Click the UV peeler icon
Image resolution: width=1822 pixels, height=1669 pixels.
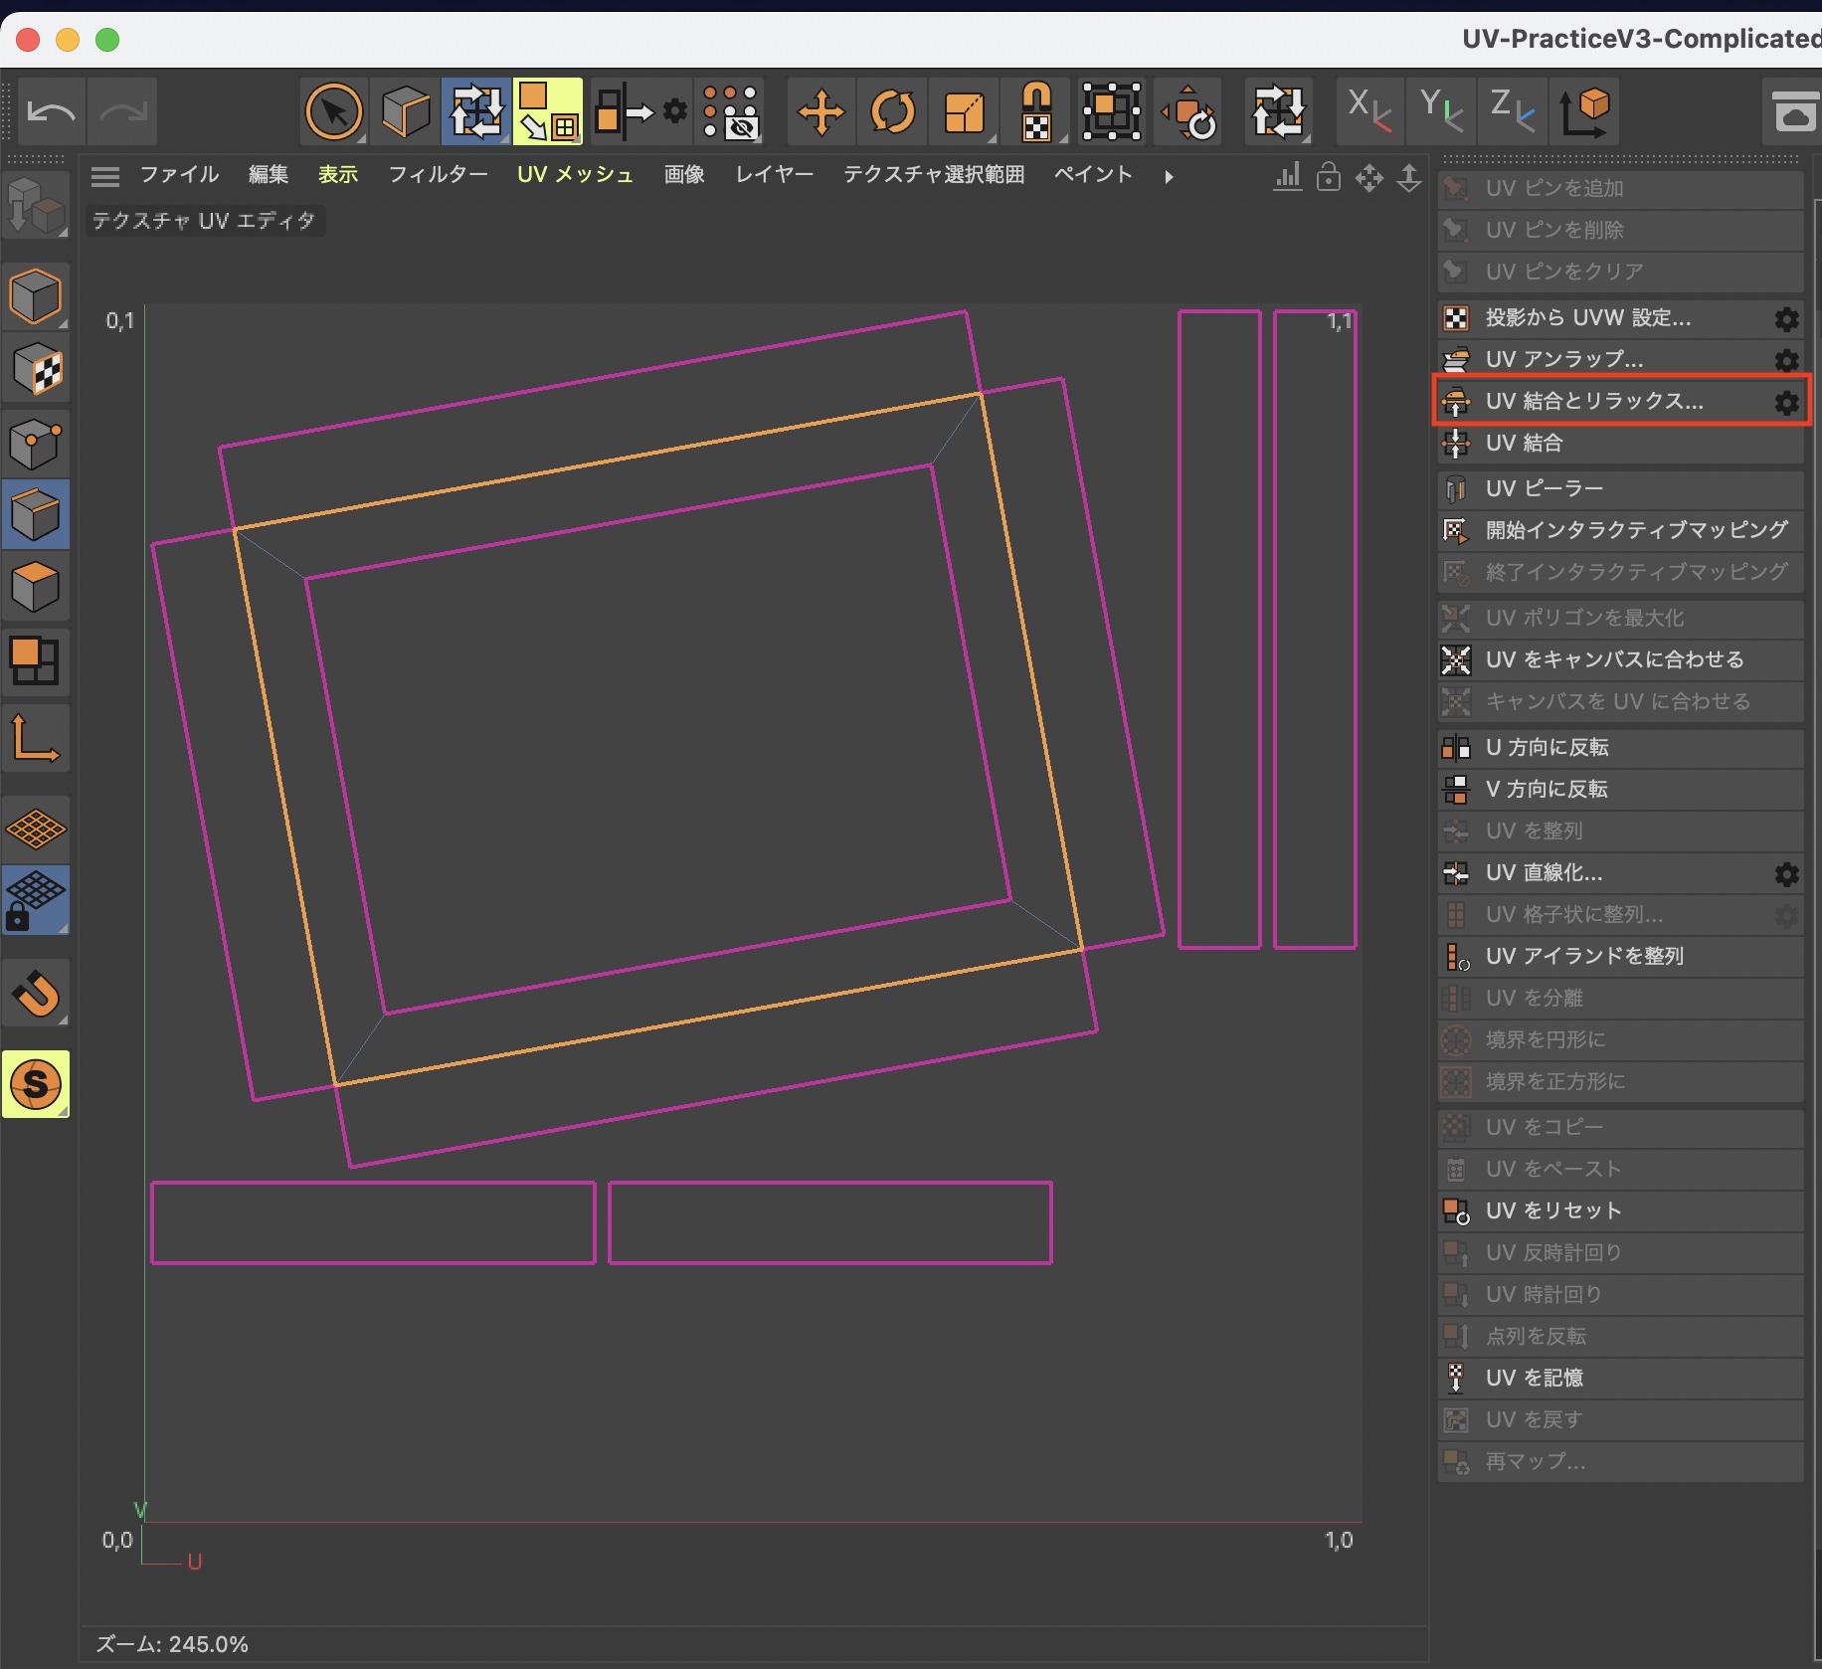point(1456,488)
